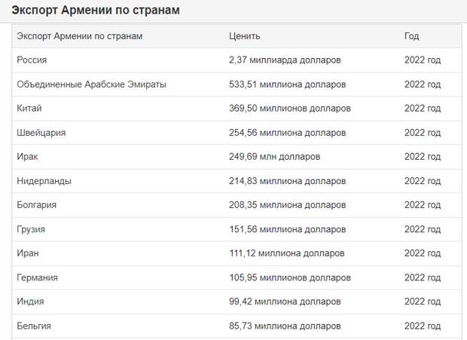The image size is (467, 340).
Task: Select the 'Швейцария' table entry
Action: coord(41,133)
